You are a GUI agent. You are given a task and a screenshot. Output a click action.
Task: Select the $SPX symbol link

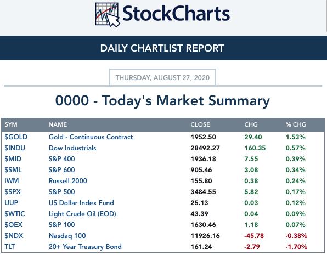[x=13, y=192]
